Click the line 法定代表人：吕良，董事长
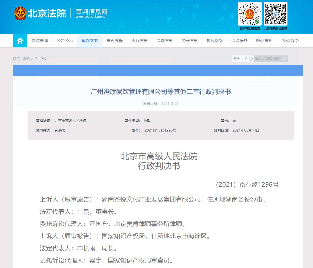This screenshot has width=313, height=268. coord(79,212)
